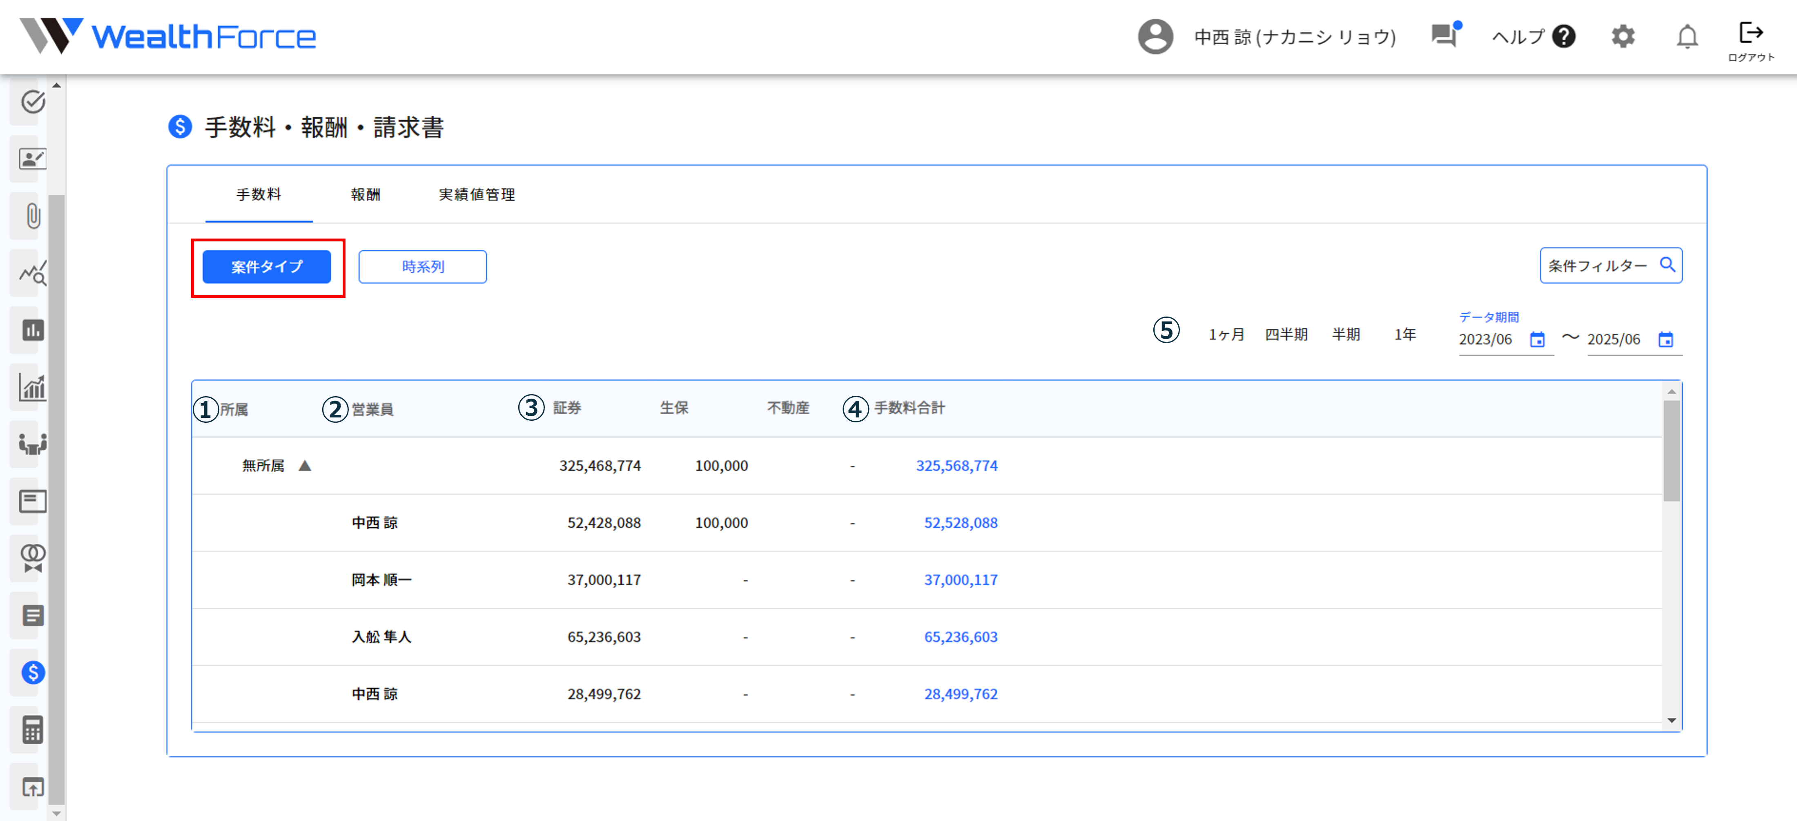Click the 営業員 column header
This screenshot has width=1797, height=821.
(x=372, y=409)
